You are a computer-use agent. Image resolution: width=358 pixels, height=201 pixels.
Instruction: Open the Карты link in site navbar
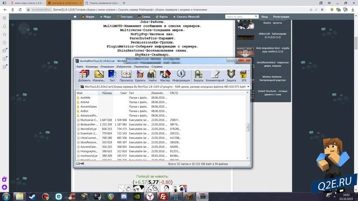(162, 17)
